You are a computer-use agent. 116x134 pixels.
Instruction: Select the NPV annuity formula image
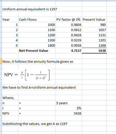[27, 75]
